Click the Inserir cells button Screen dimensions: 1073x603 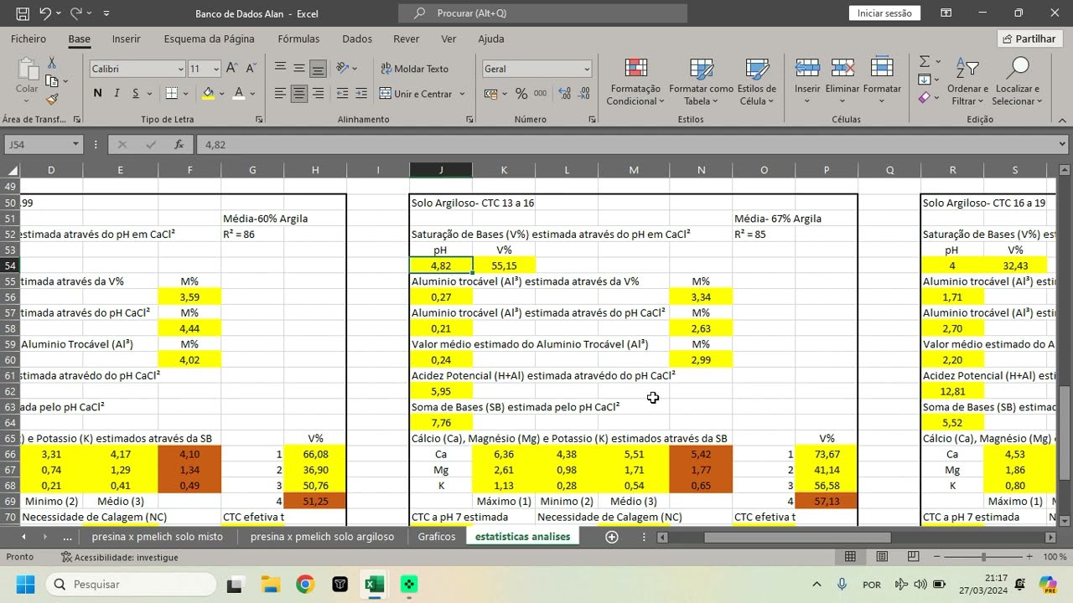pyautogui.click(x=807, y=82)
